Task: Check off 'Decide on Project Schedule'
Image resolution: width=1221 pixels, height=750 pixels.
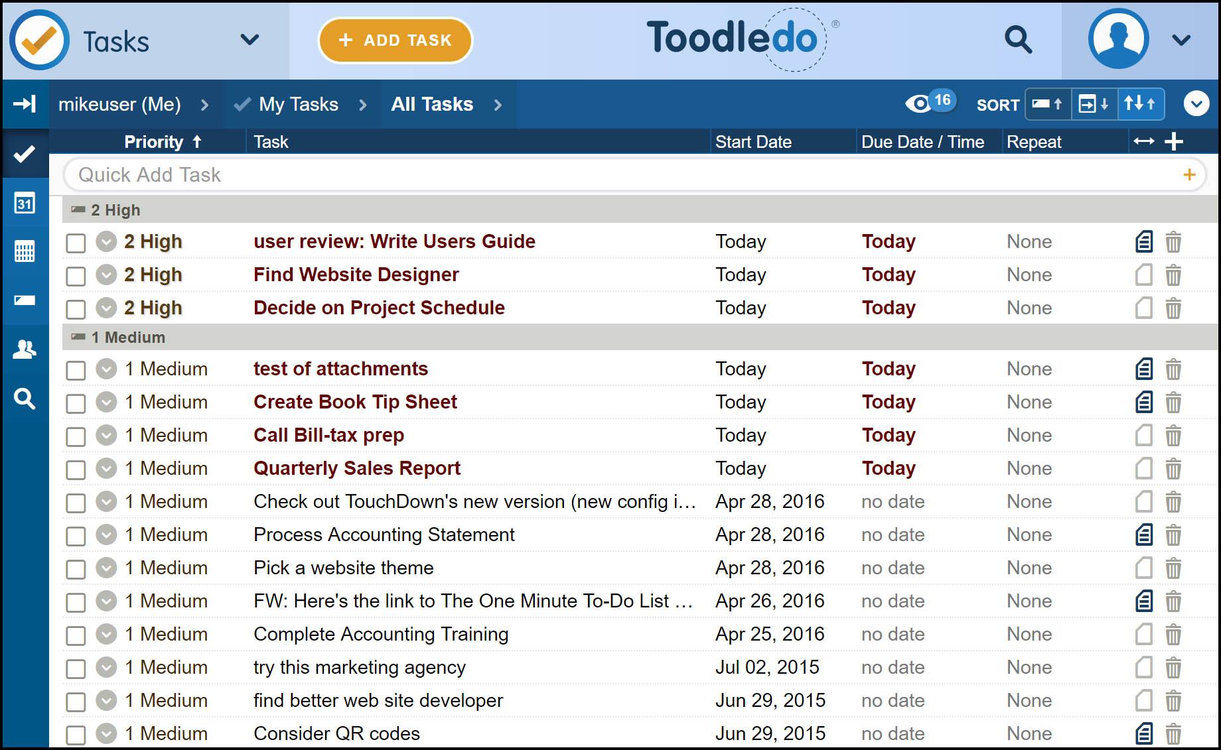Action: click(x=75, y=308)
